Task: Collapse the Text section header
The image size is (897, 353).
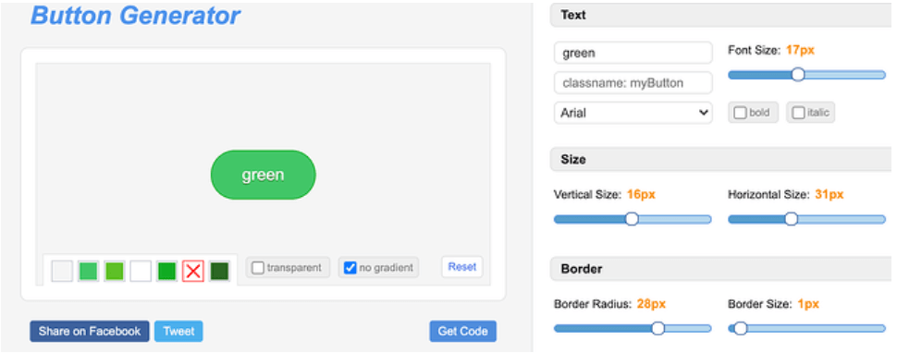Action: (x=722, y=15)
